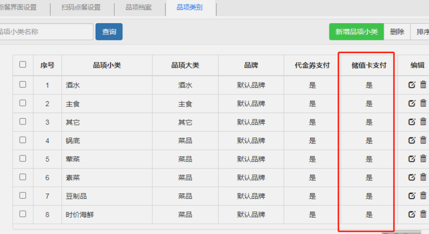The width and height of the screenshot is (429, 234).
Task: Click trash icon in 锅底 row
Action: (x=423, y=140)
